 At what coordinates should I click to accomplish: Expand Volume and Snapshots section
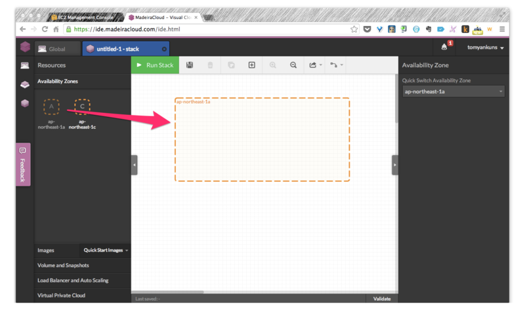point(83,265)
